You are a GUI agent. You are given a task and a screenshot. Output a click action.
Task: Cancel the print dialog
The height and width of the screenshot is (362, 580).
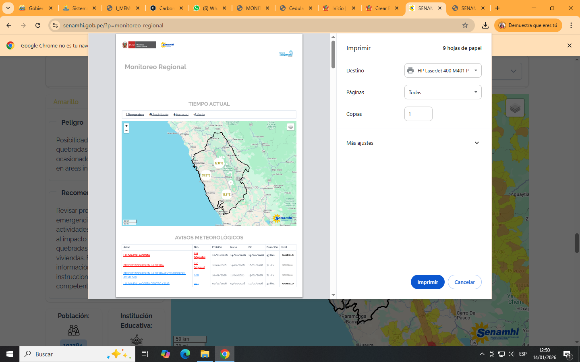(x=464, y=282)
